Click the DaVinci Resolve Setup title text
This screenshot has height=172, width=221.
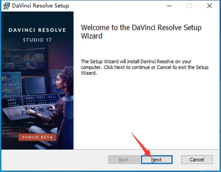41,6
